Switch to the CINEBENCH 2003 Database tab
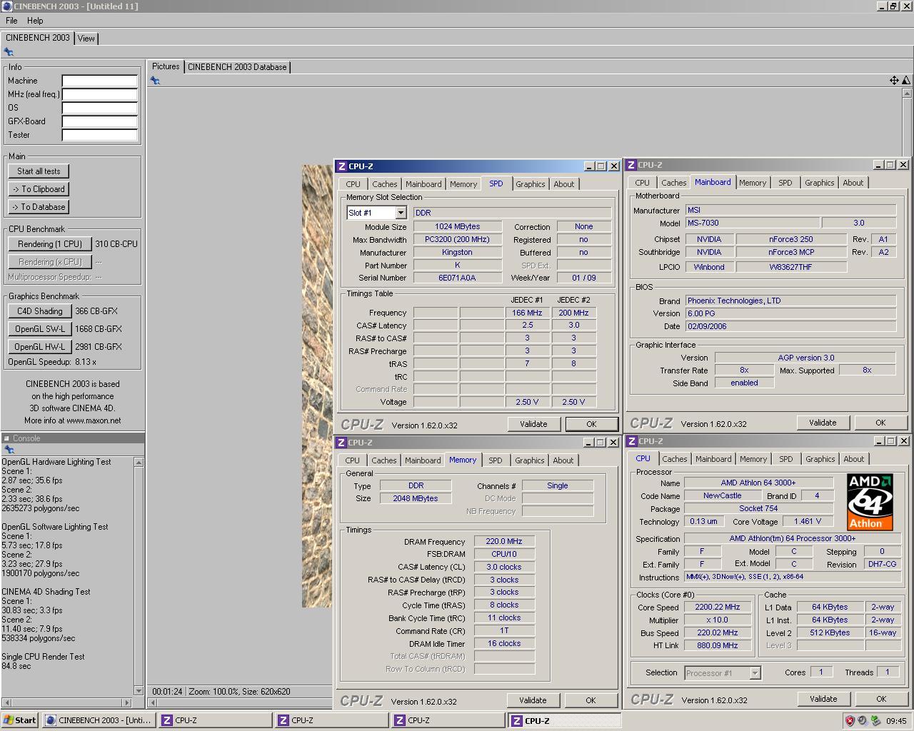Image resolution: width=914 pixels, height=731 pixels. [x=237, y=67]
